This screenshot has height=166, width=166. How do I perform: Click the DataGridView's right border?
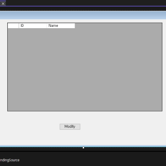162,67
